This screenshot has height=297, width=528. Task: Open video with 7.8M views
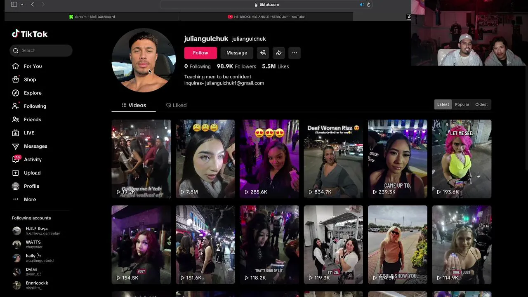click(205, 159)
